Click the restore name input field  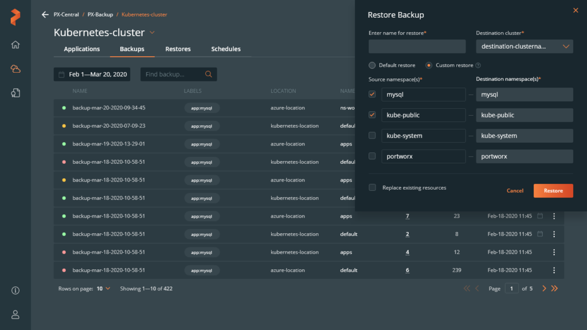[417, 46]
